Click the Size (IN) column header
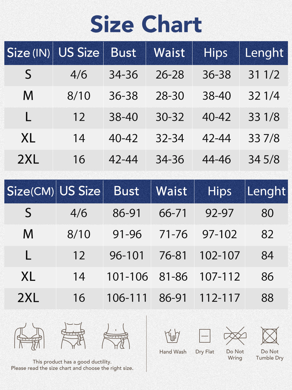 click(x=28, y=53)
